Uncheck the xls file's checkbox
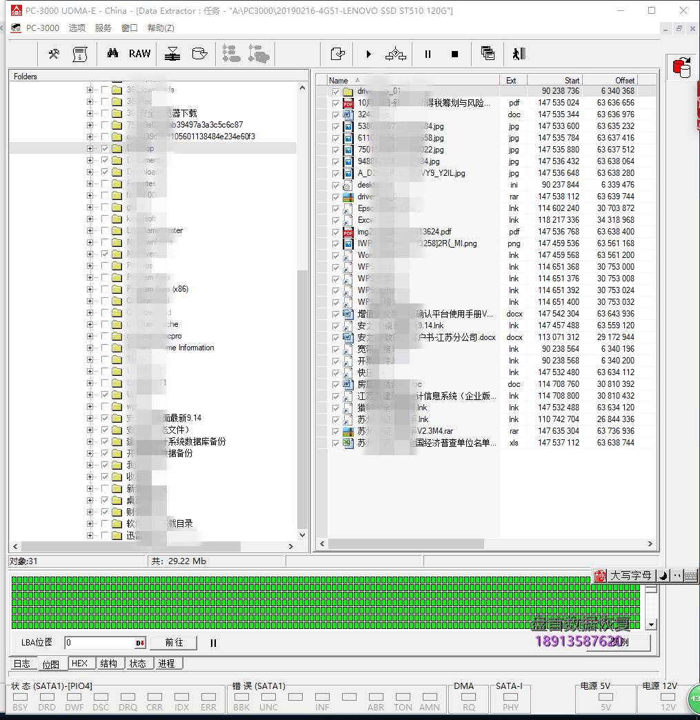Image resolution: width=700 pixels, height=720 pixels. point(336,443)
